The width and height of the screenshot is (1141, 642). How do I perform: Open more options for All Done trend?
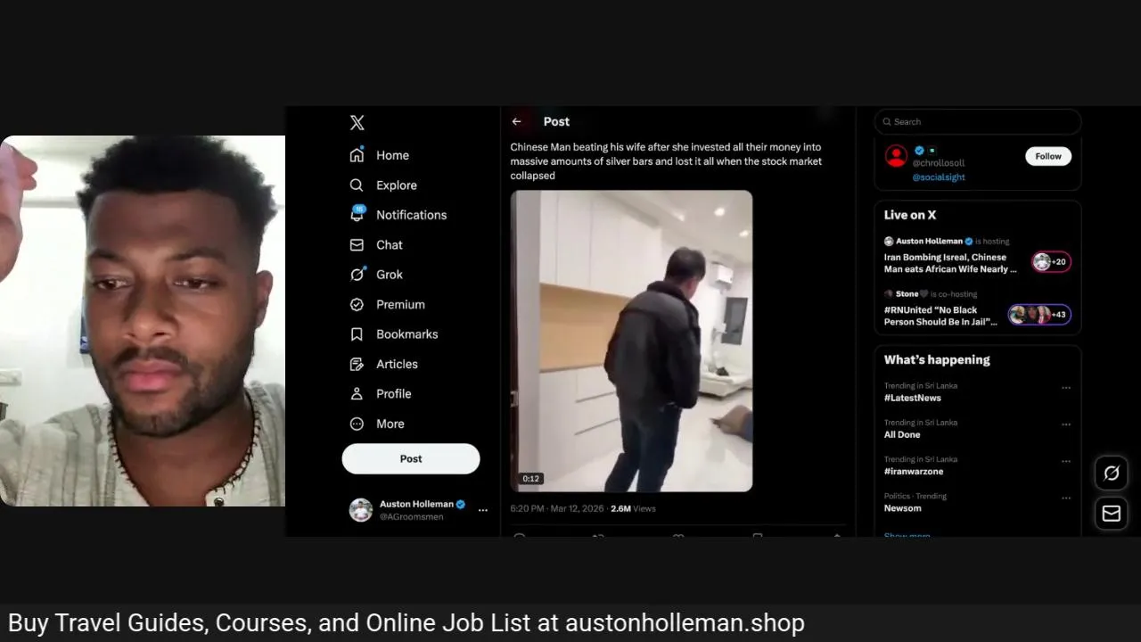(1066, 424)
